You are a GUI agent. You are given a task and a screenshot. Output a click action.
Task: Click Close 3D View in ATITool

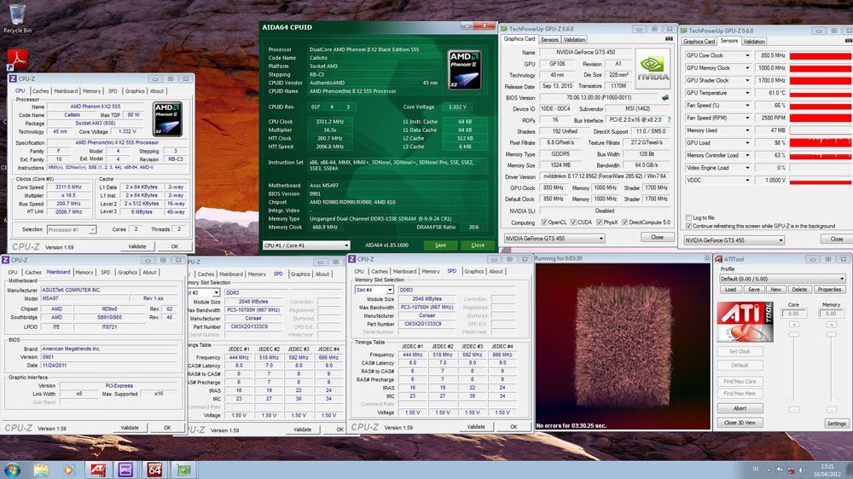click(x=740, y=423)
